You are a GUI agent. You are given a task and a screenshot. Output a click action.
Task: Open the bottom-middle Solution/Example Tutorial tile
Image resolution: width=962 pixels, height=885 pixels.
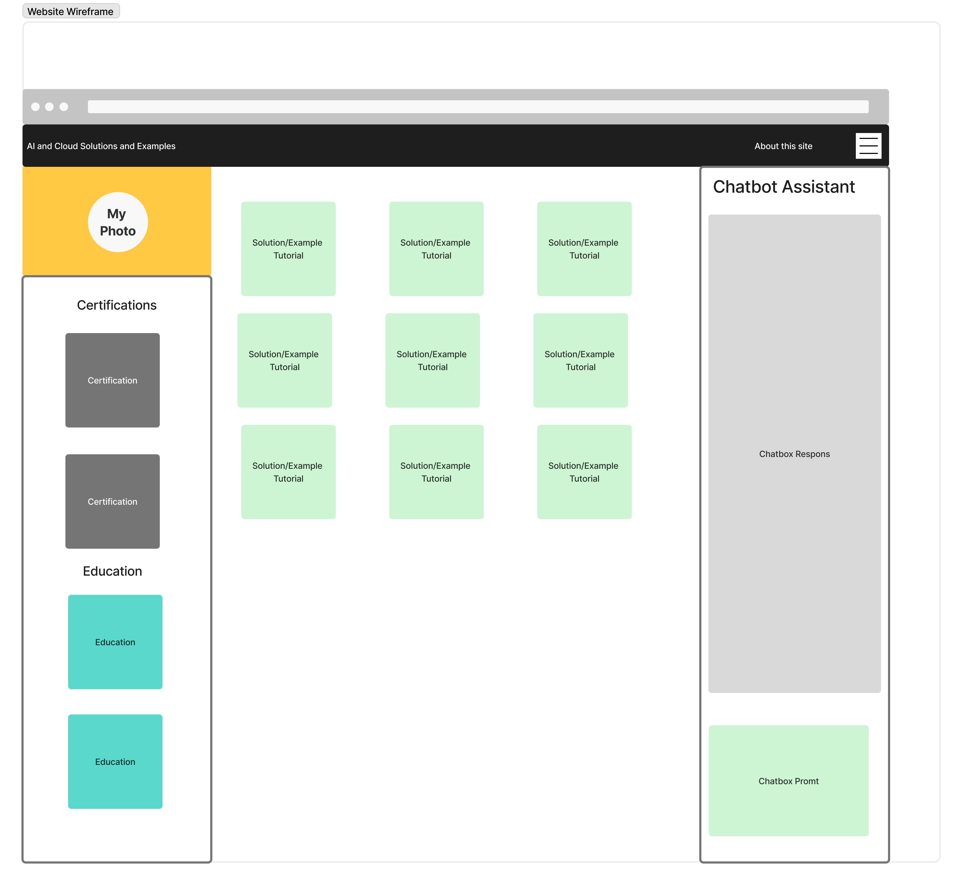coord(436,472)
